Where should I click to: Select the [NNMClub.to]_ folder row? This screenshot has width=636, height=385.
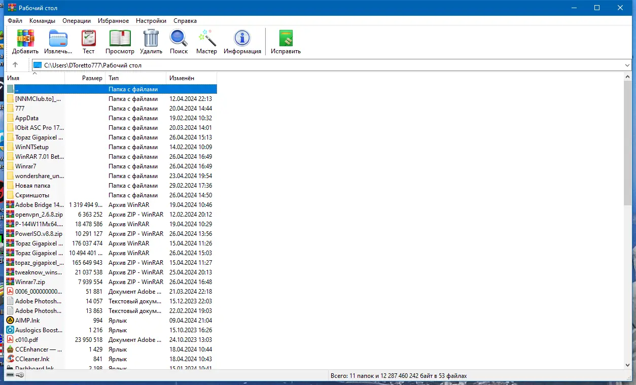(111, 99)
